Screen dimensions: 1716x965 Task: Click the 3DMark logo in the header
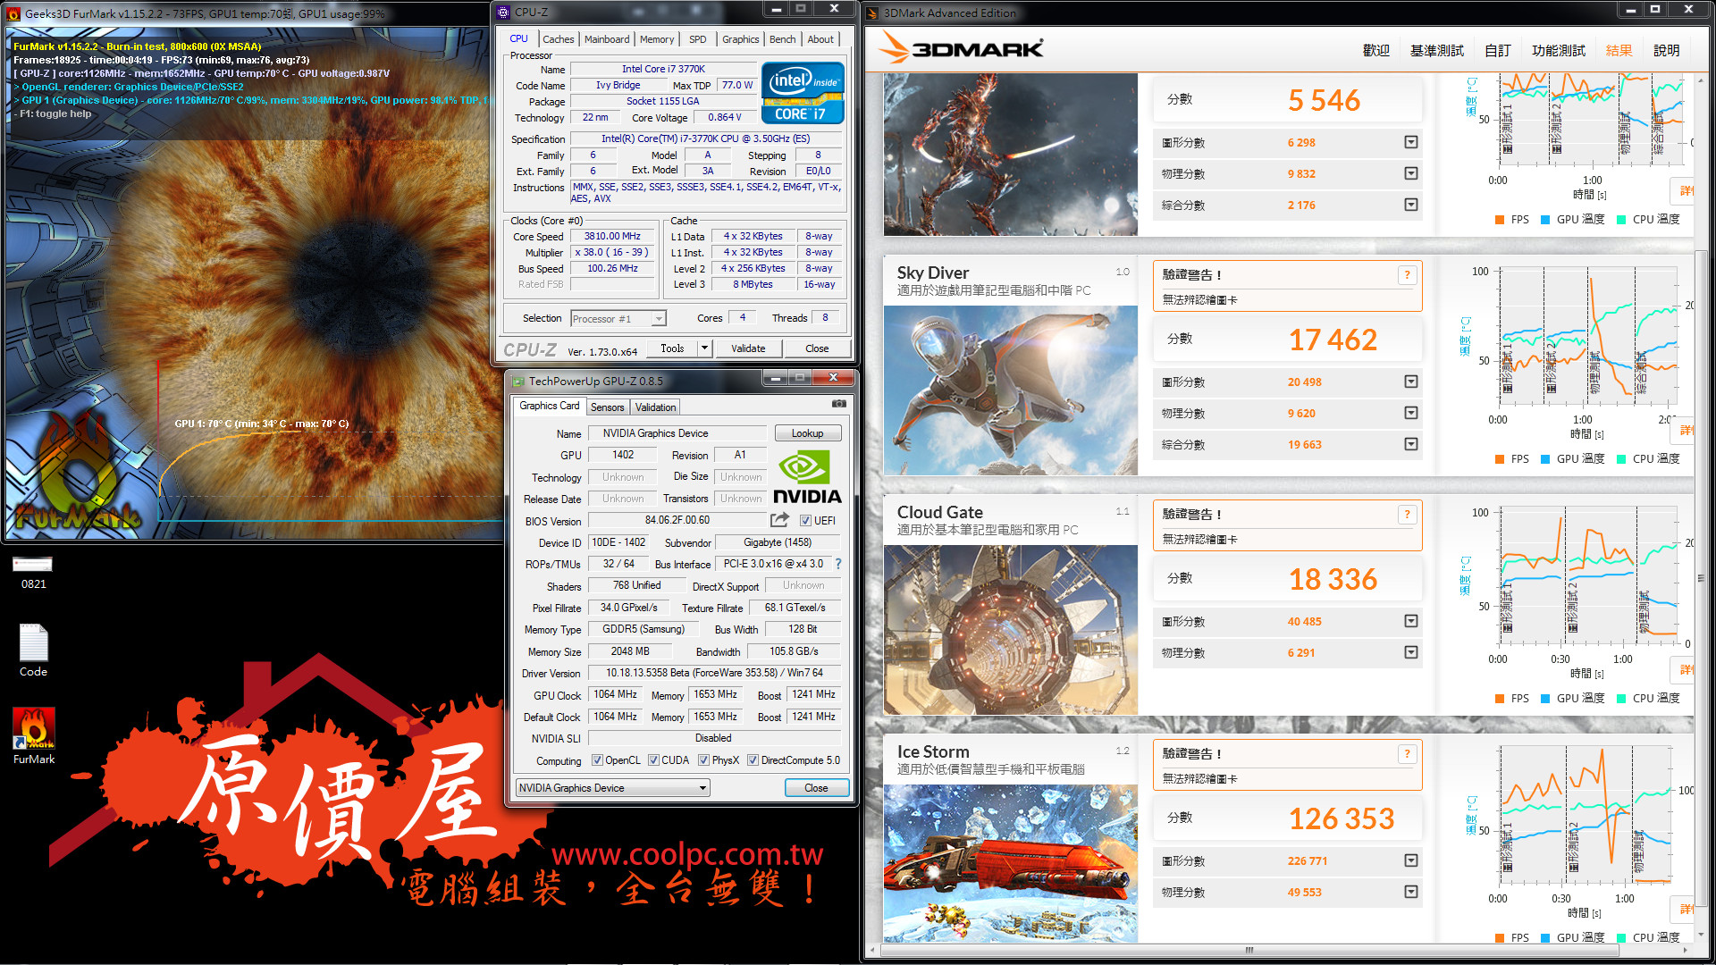[x=962, y=48]
